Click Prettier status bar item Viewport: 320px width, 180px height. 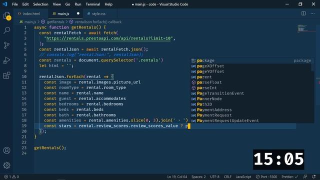(x=290, y=176)
